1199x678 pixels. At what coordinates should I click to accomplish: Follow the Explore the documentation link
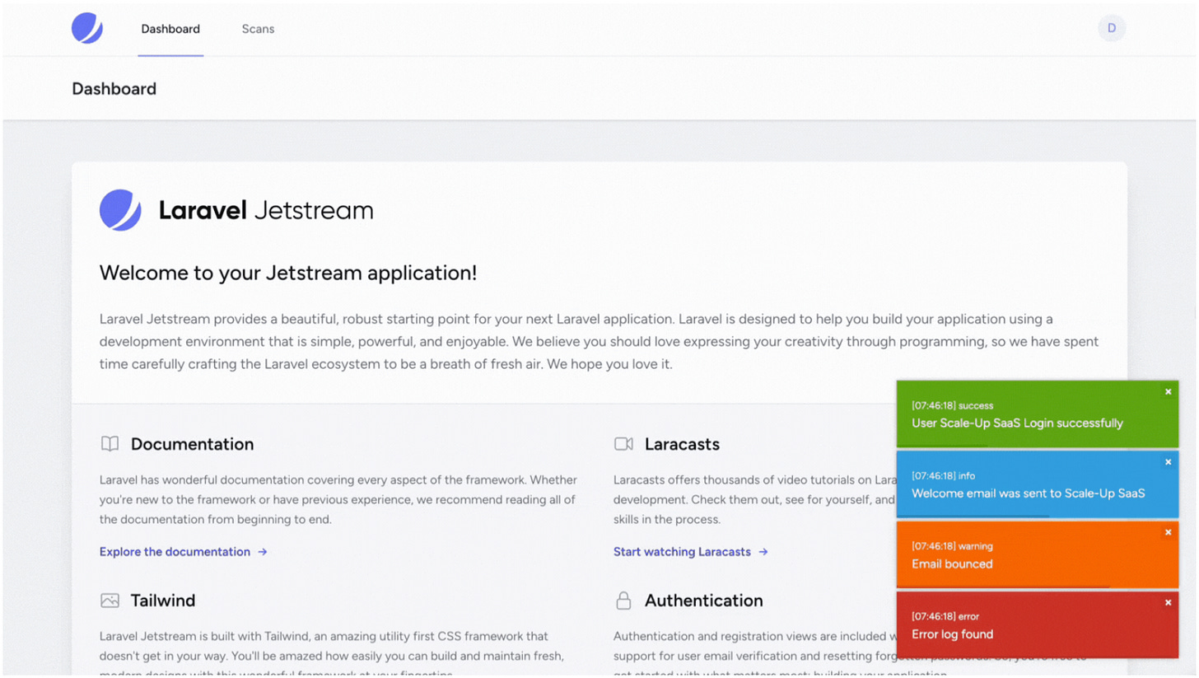(175, 552)
